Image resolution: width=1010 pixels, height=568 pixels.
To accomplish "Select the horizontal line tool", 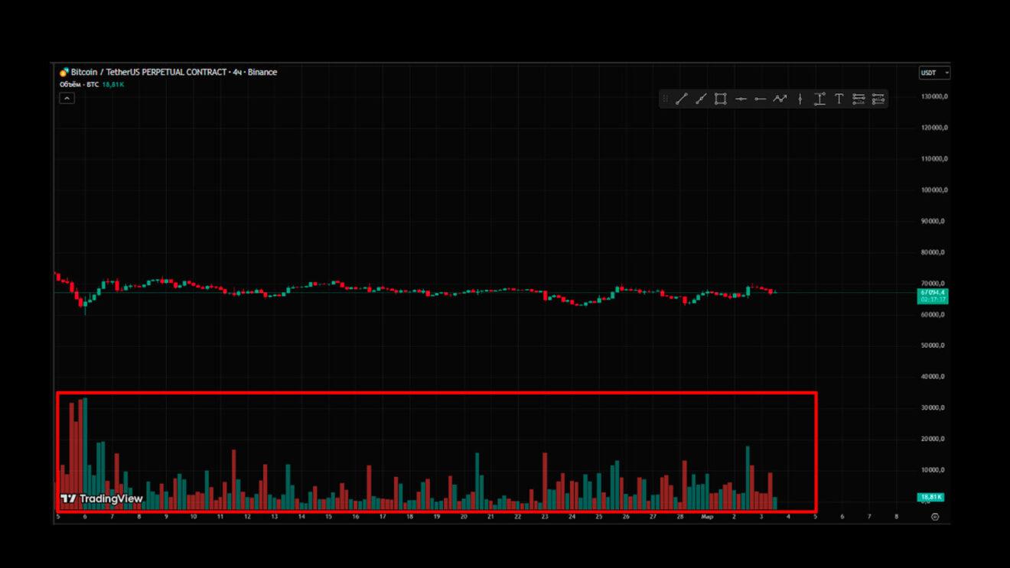I will (741, 99).
